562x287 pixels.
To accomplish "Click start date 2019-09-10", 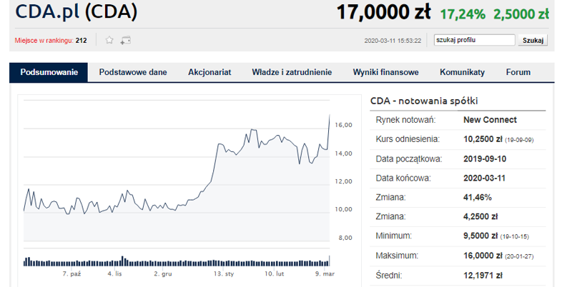I will (485, 159).
